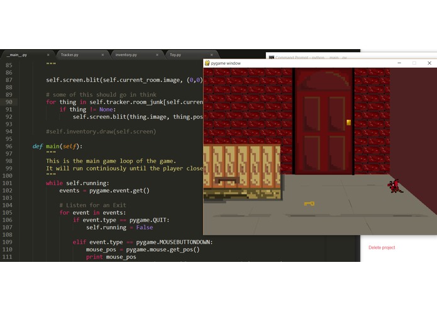Click 'for event in events:' line
The image size is (437, 311).
click(x=92, y=213)
